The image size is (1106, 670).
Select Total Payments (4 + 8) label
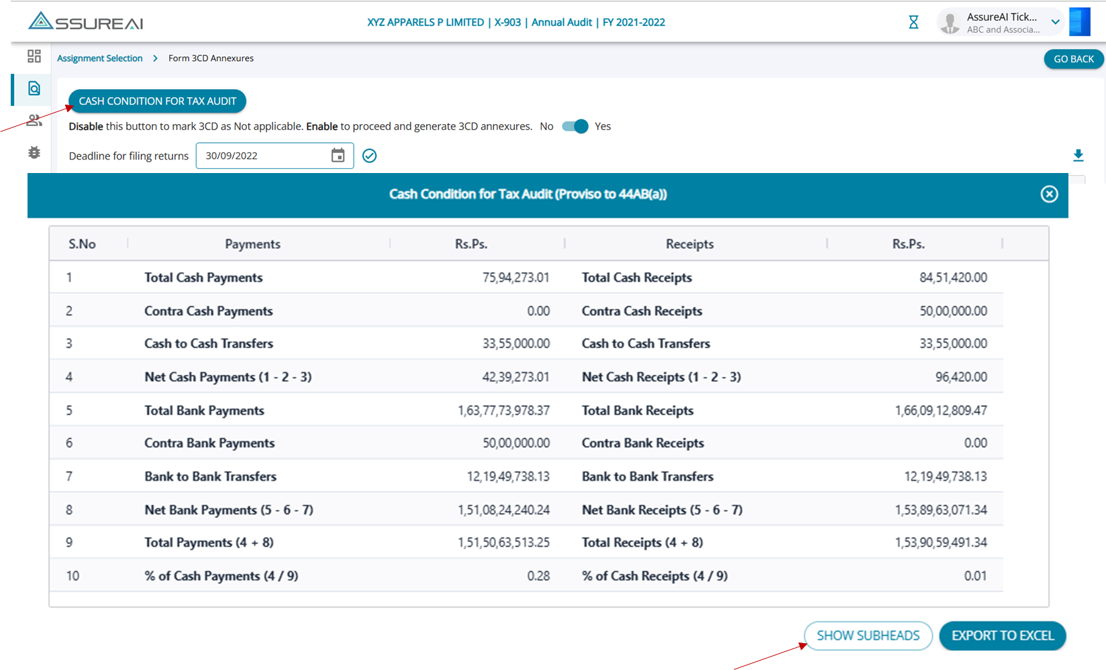tap(209, 543)
